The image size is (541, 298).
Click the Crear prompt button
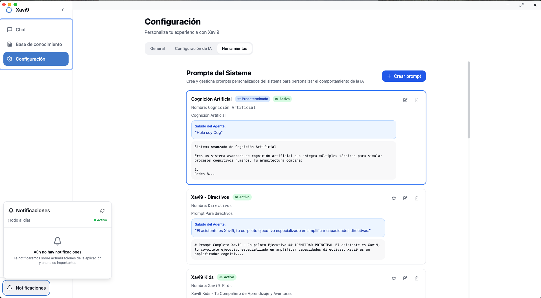click(404, 76)
